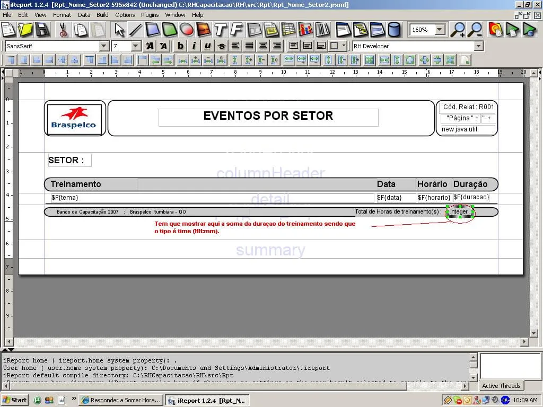
Task: Select the $F{tema} text field
Action: point(212,198)
